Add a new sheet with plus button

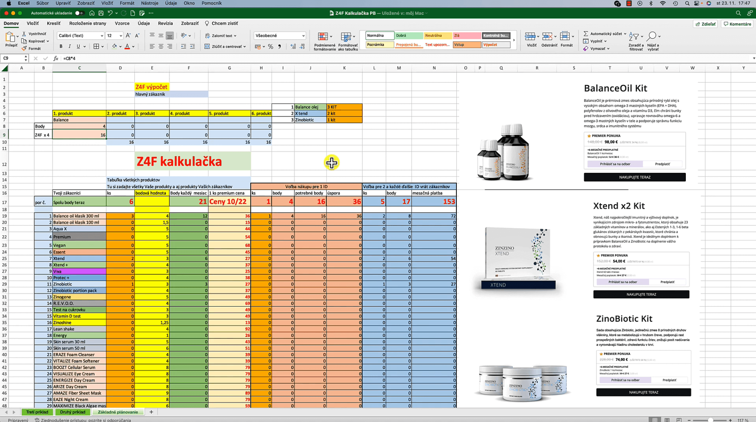click(x=151, y=412)
